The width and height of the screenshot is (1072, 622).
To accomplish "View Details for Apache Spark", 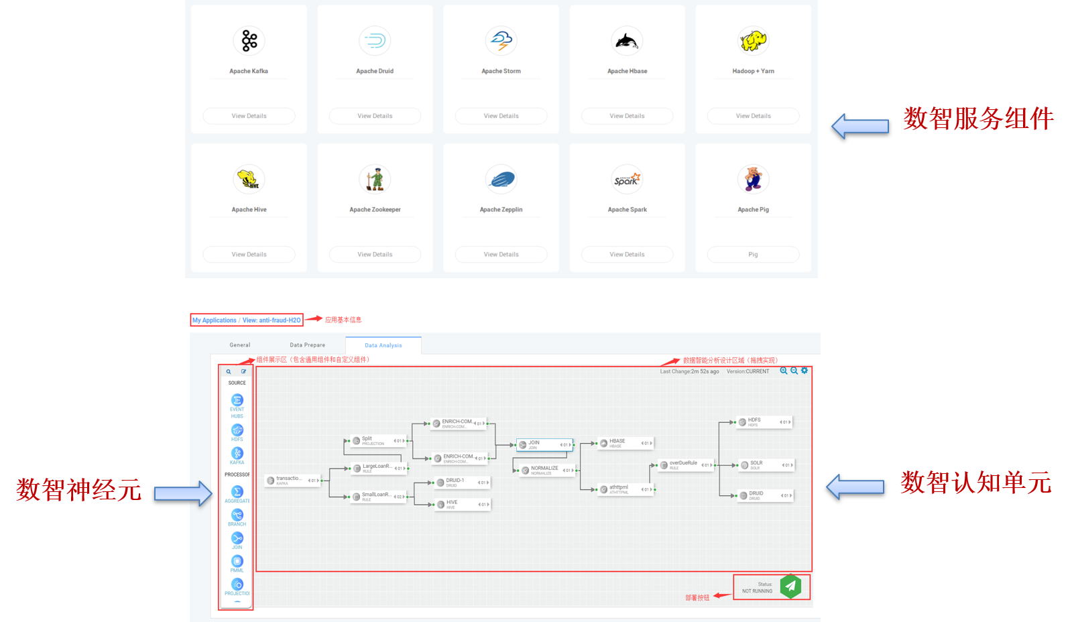I will tap(627, 255).
